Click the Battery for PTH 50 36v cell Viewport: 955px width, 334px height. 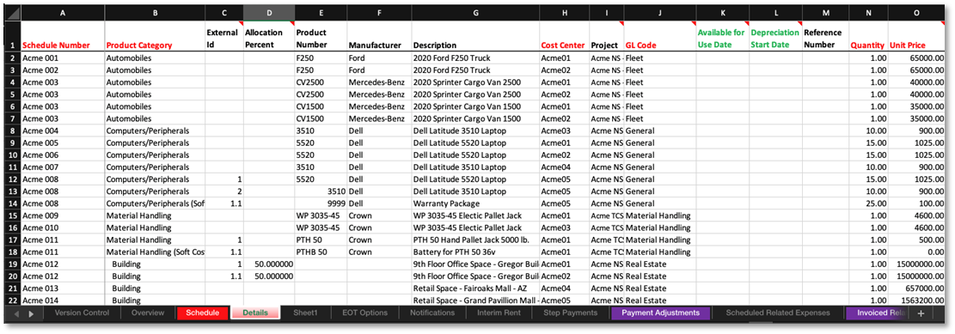pos(475,252)
